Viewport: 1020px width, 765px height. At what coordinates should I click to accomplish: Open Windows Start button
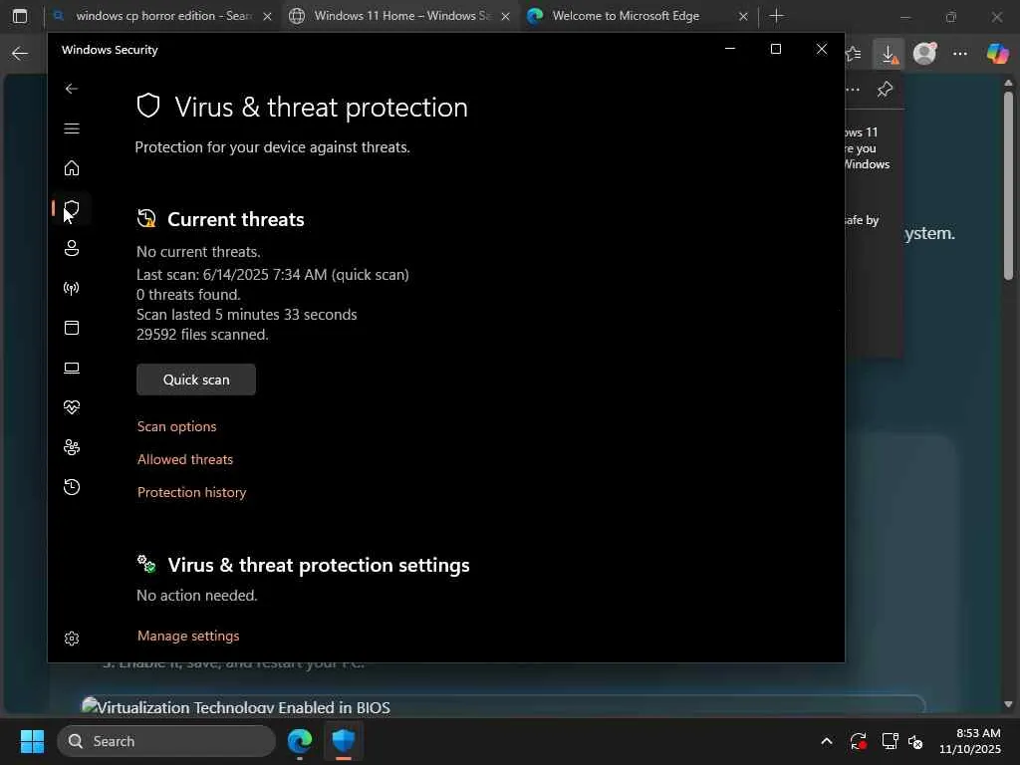32,741
